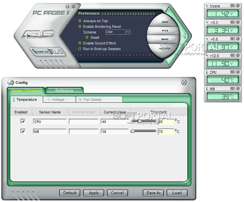Image resolution: width=244 pixels, height=202 pixels.
Task: Click the CPU threshold slider handle
Action: point(140,121)
